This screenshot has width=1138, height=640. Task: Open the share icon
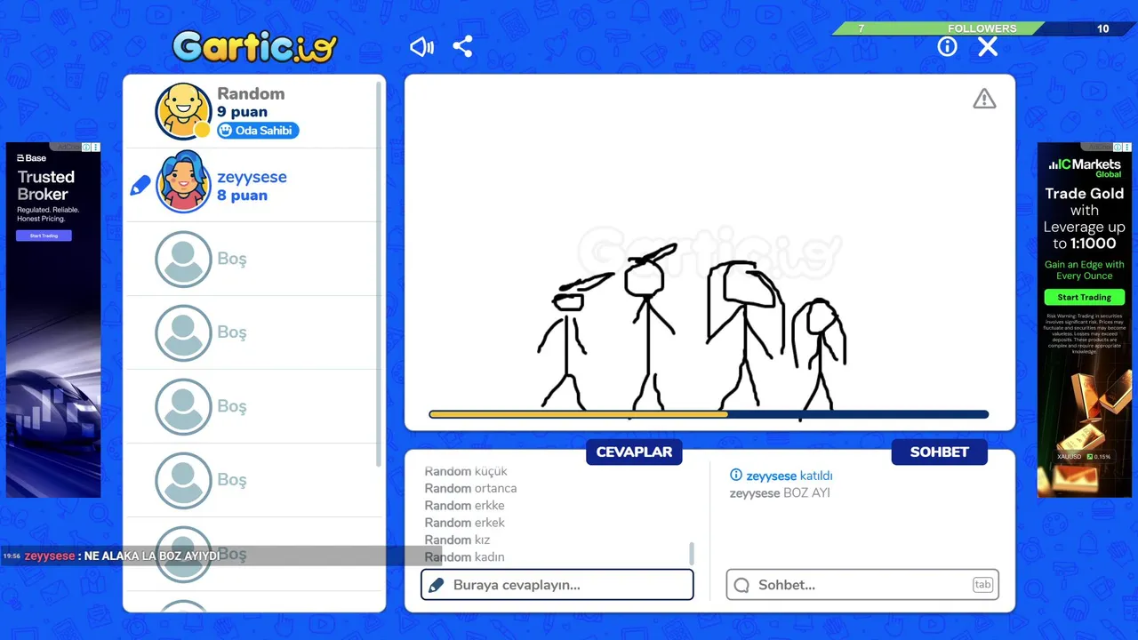coord(462,47)
